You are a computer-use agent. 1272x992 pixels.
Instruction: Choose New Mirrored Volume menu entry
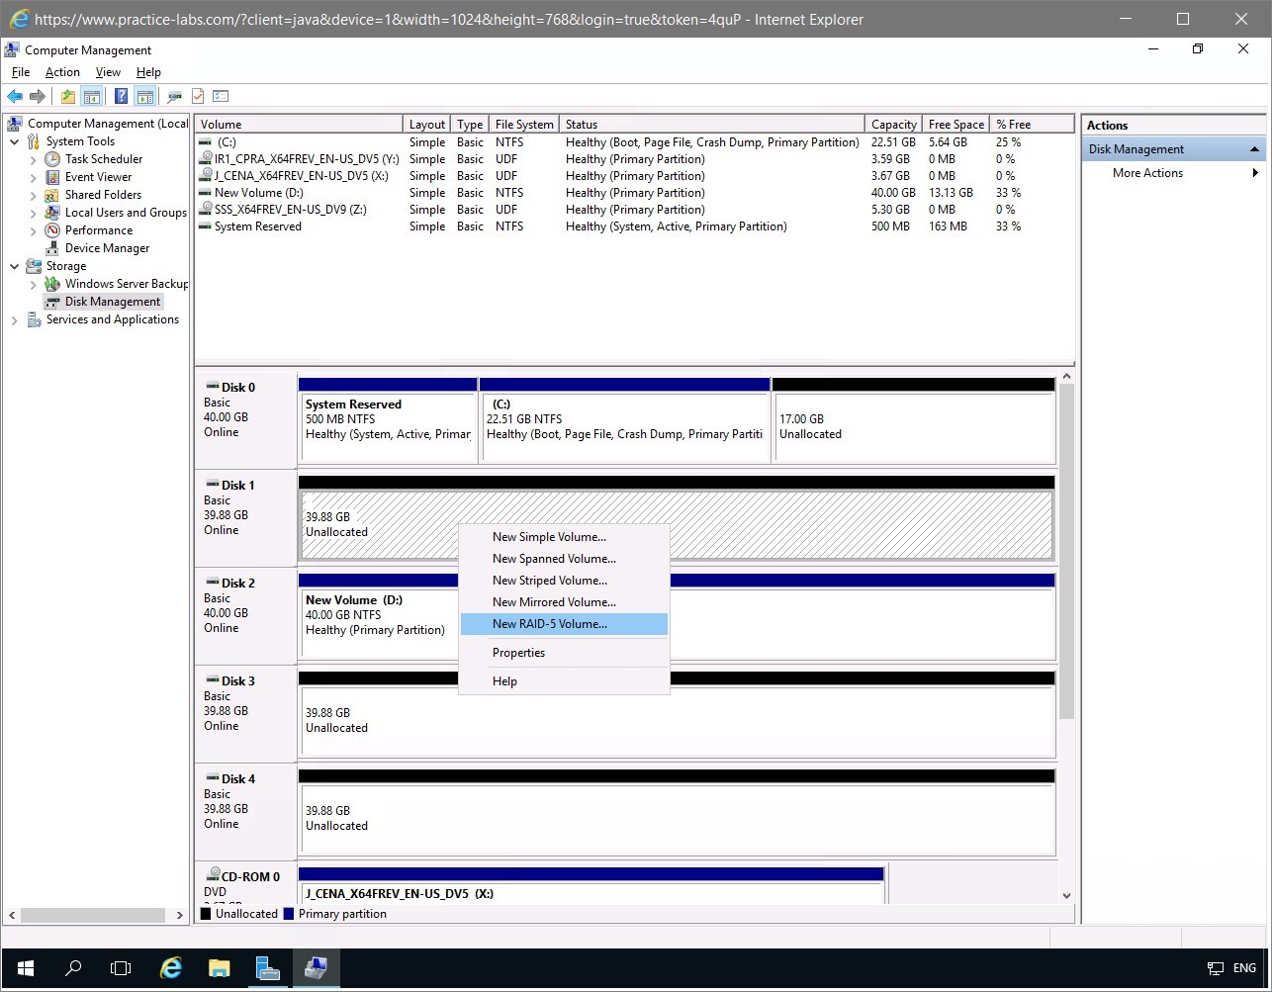554,602
